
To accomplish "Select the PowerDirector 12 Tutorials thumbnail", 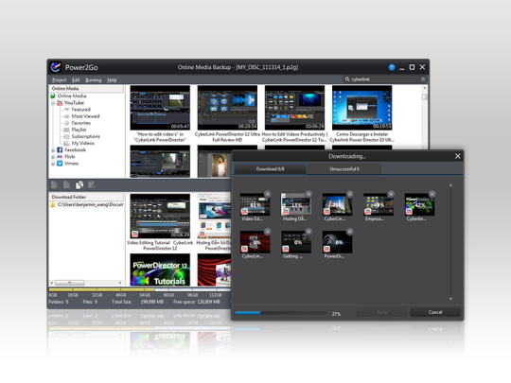I will [x=160, y=270].
